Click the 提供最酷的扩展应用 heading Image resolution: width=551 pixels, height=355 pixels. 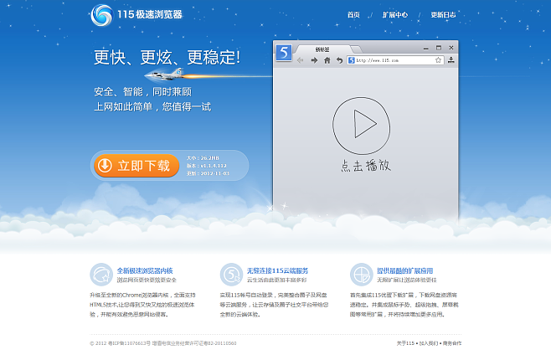coord(404,270)
